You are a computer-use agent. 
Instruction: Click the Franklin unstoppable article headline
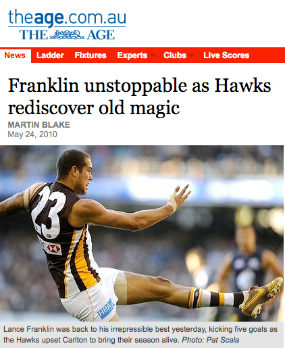(x=139, y=97)
